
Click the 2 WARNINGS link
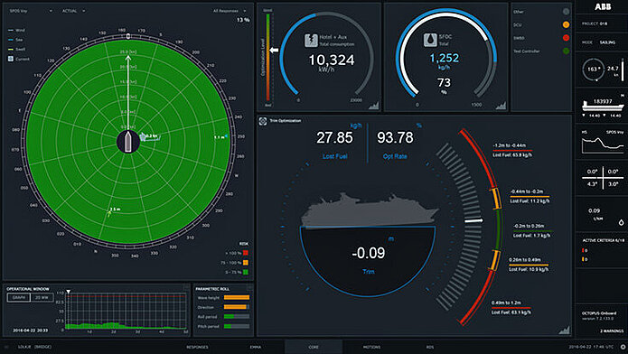[x=612, y=331]
